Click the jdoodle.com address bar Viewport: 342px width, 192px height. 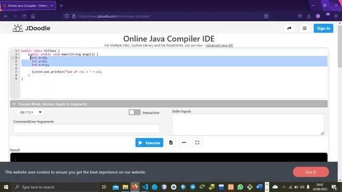[x=114, y=17]
